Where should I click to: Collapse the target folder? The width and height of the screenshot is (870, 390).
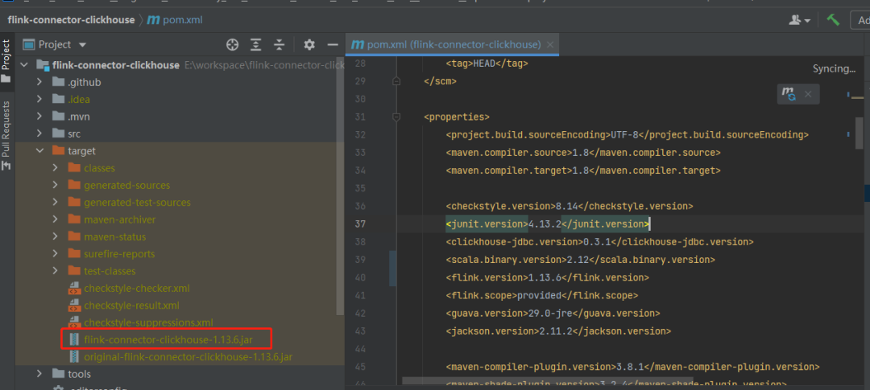(39, 150)
